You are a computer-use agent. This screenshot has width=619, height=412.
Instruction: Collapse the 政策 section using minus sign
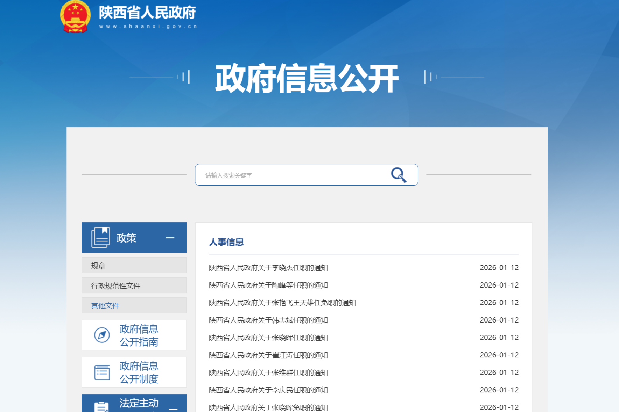click(170, 238)
